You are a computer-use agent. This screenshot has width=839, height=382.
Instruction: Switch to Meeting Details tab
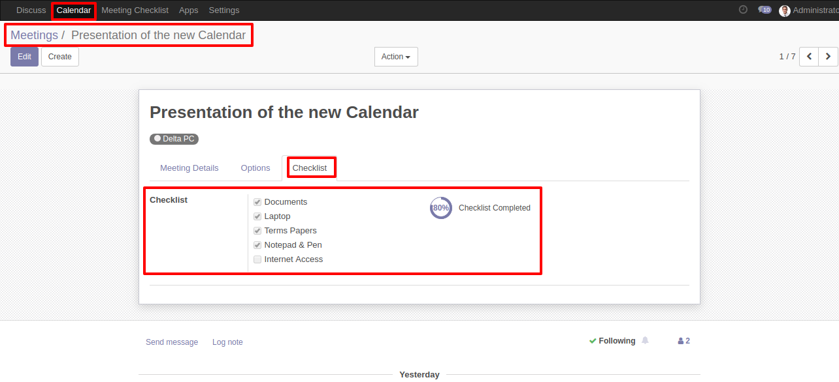tap(189, 168)
